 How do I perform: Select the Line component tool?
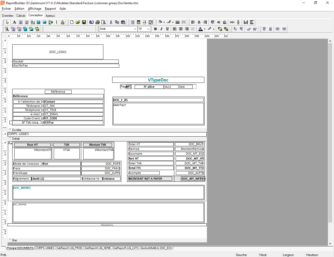(x=57, y=22)
